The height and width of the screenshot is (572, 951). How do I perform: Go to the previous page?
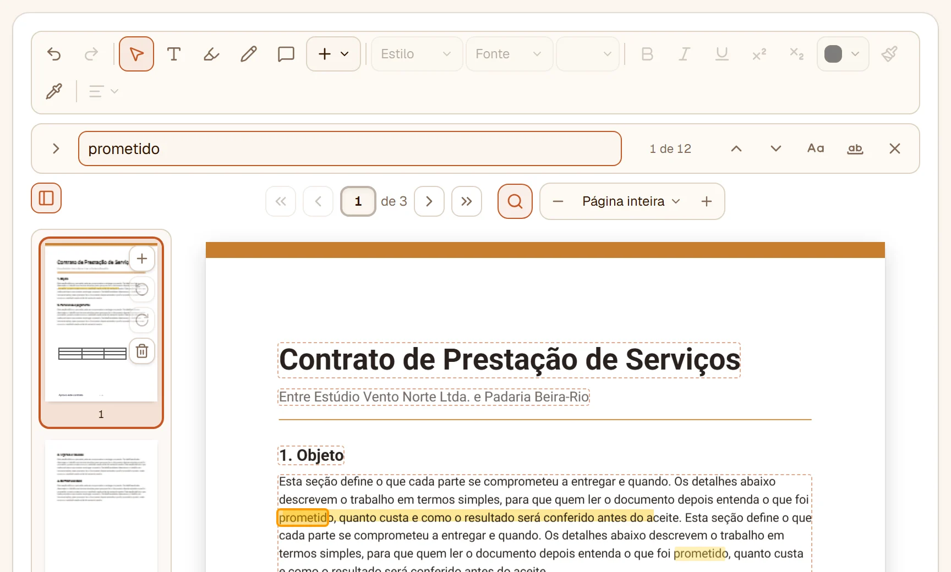pyautogui.click(x=318, y=201)
